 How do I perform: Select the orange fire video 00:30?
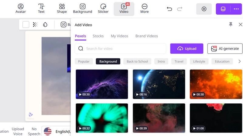216,84
